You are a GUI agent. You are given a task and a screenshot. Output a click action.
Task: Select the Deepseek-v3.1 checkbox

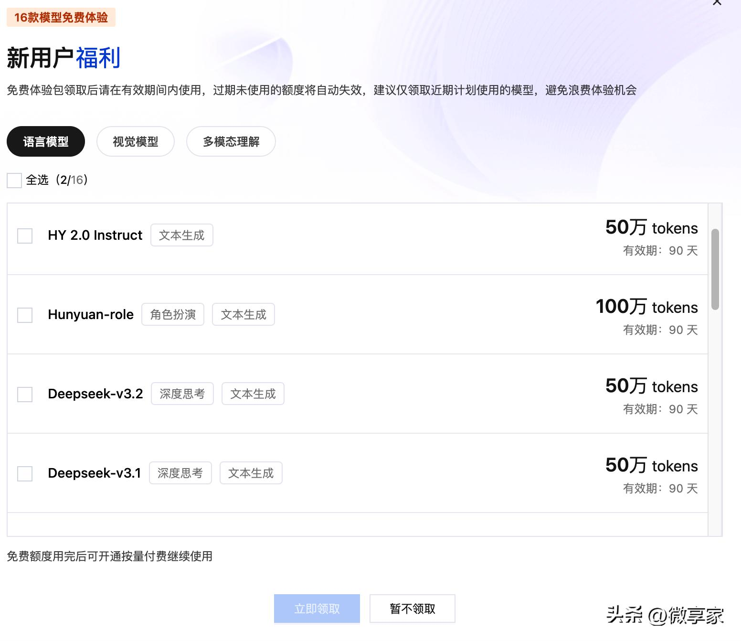pyautogui.click(x=25, y=473)
